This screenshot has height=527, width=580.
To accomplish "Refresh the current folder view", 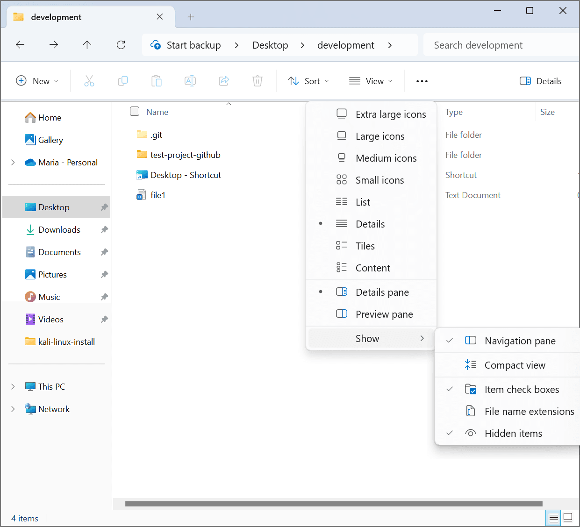I will [121, 45].
